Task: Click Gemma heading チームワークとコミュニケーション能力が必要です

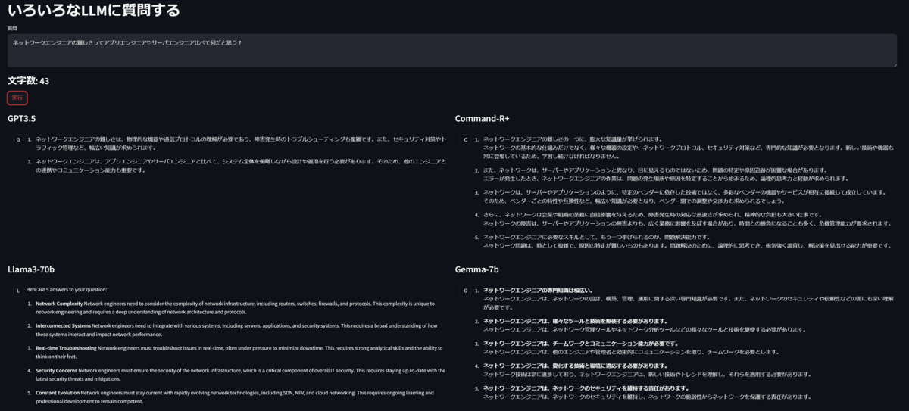Action: click(x=583, y=343)
